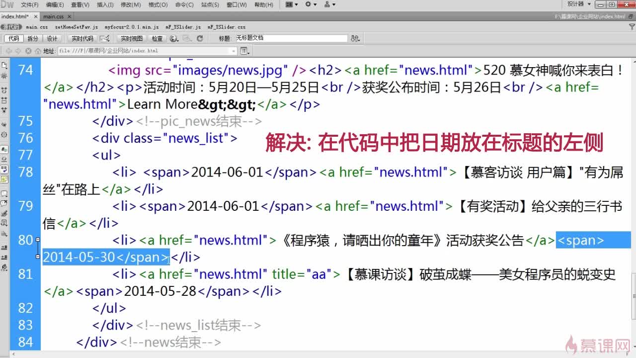Open the 帮助(H) menu
The height and width of the screenshot is (358, 636).
tap(263, 4)
